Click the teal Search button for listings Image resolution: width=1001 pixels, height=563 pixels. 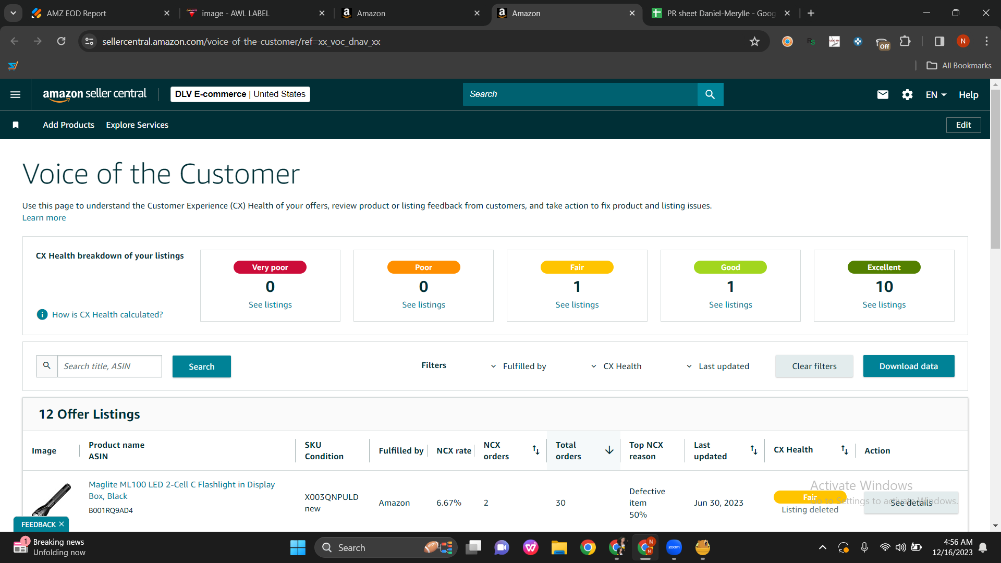coord(201,366)
